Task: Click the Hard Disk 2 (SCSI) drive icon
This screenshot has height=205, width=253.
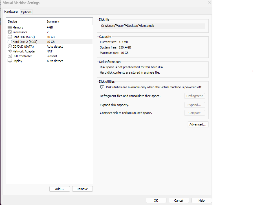Action: [10, 42]
